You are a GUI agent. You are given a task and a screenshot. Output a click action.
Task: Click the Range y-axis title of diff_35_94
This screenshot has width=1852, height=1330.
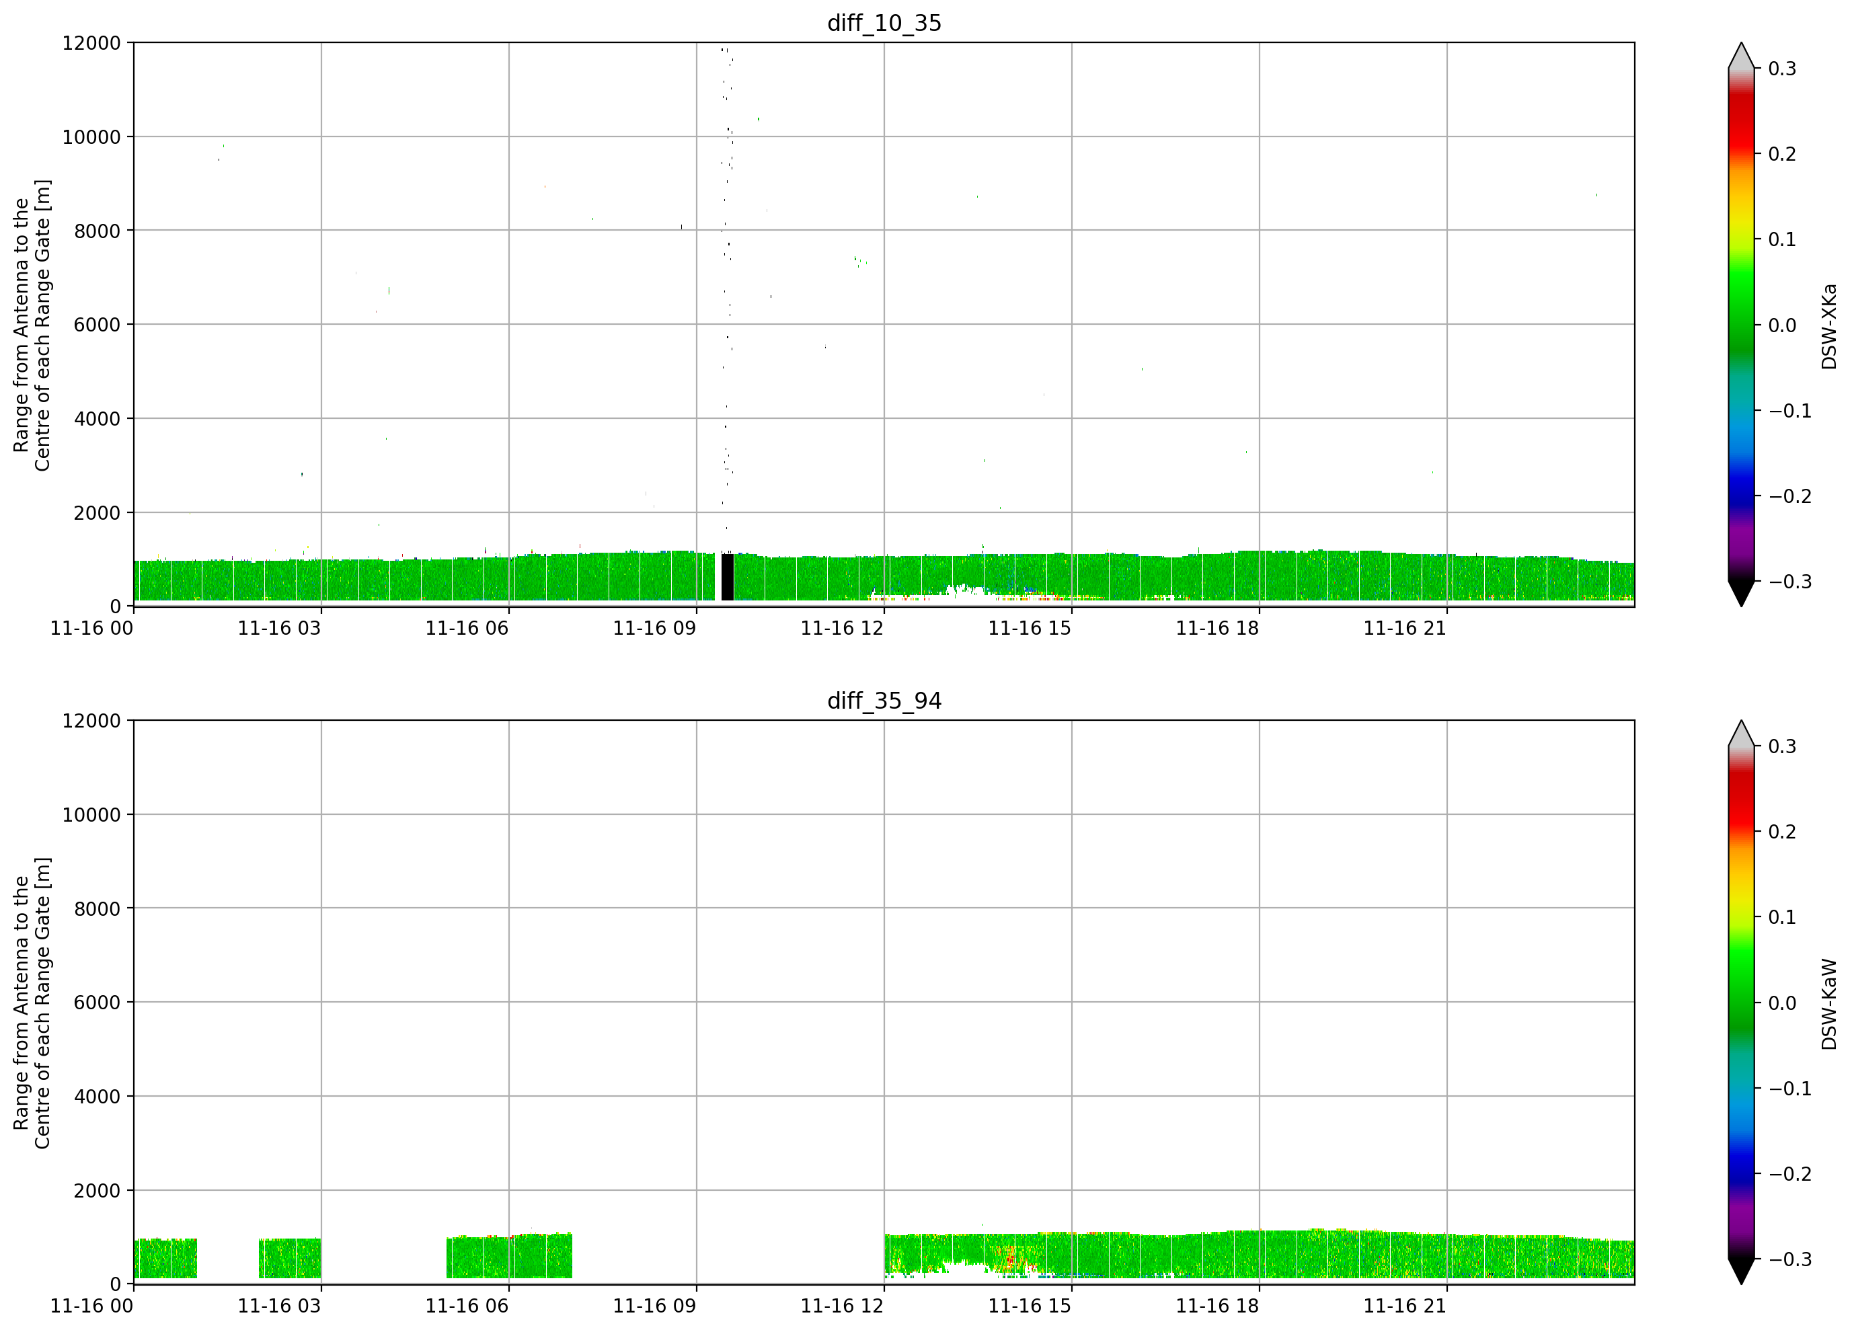point(32,1003)
